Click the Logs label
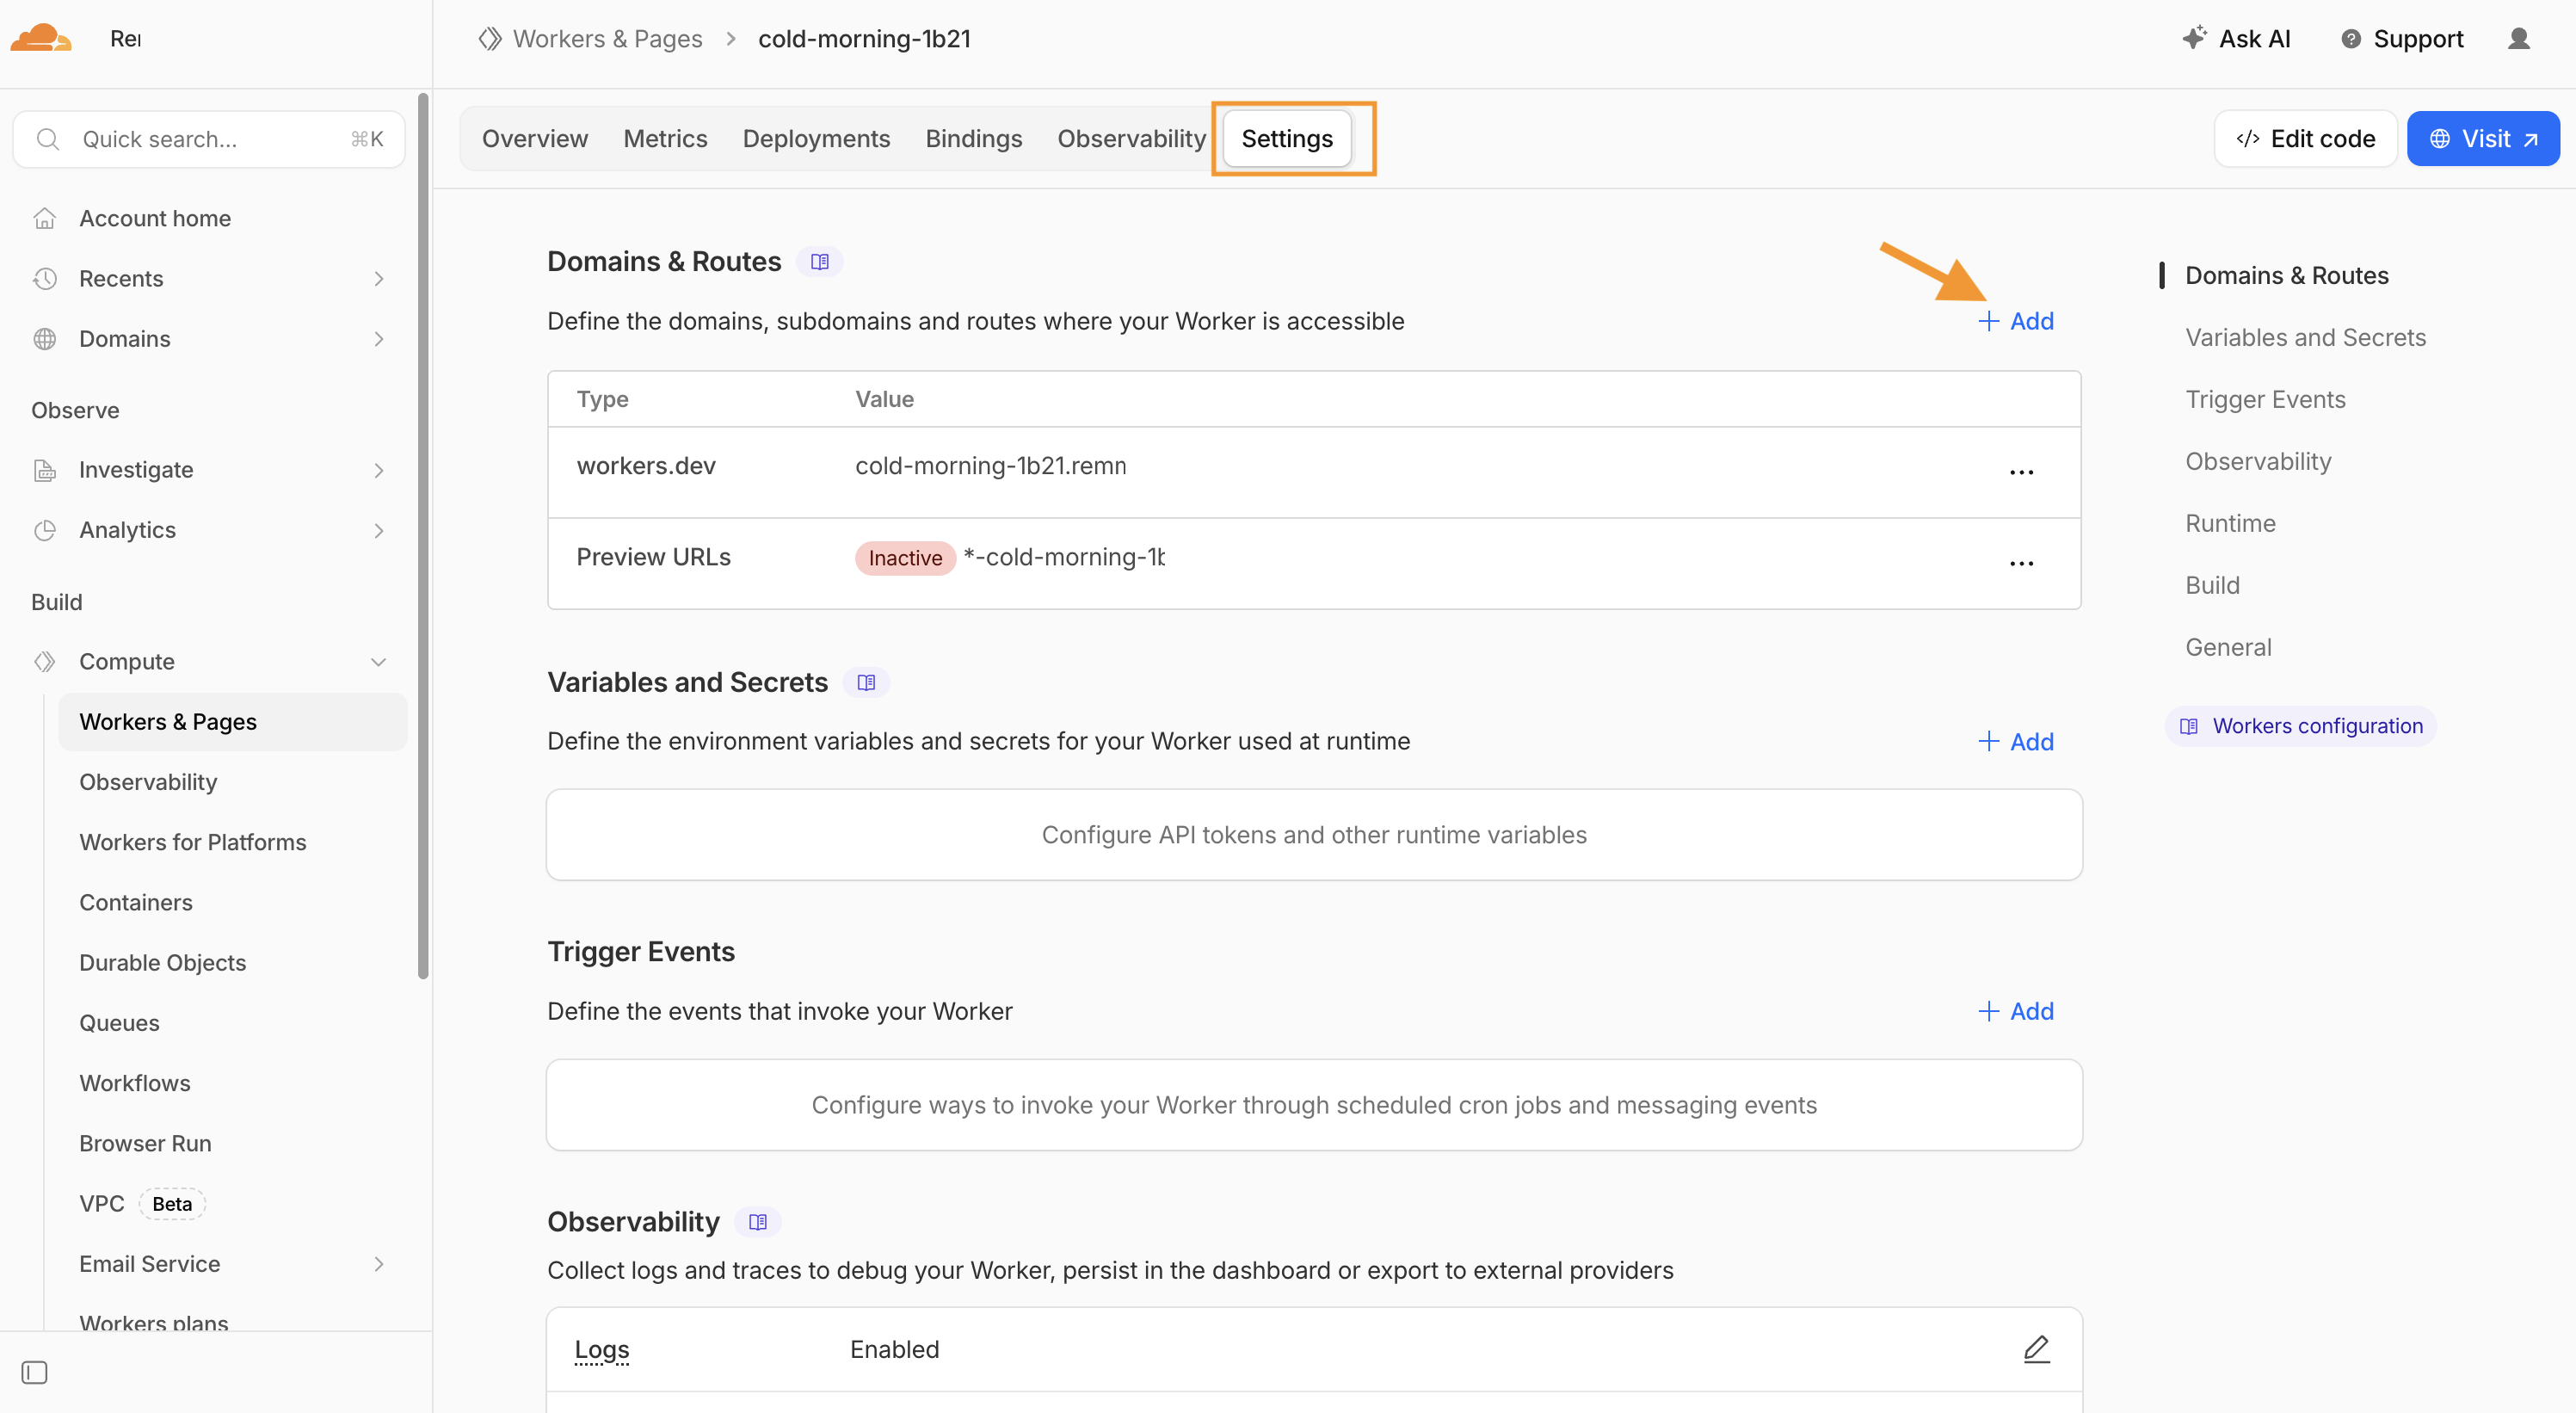The height and width of the screenshot is (1413, 2576). (x=602, y=1350)
